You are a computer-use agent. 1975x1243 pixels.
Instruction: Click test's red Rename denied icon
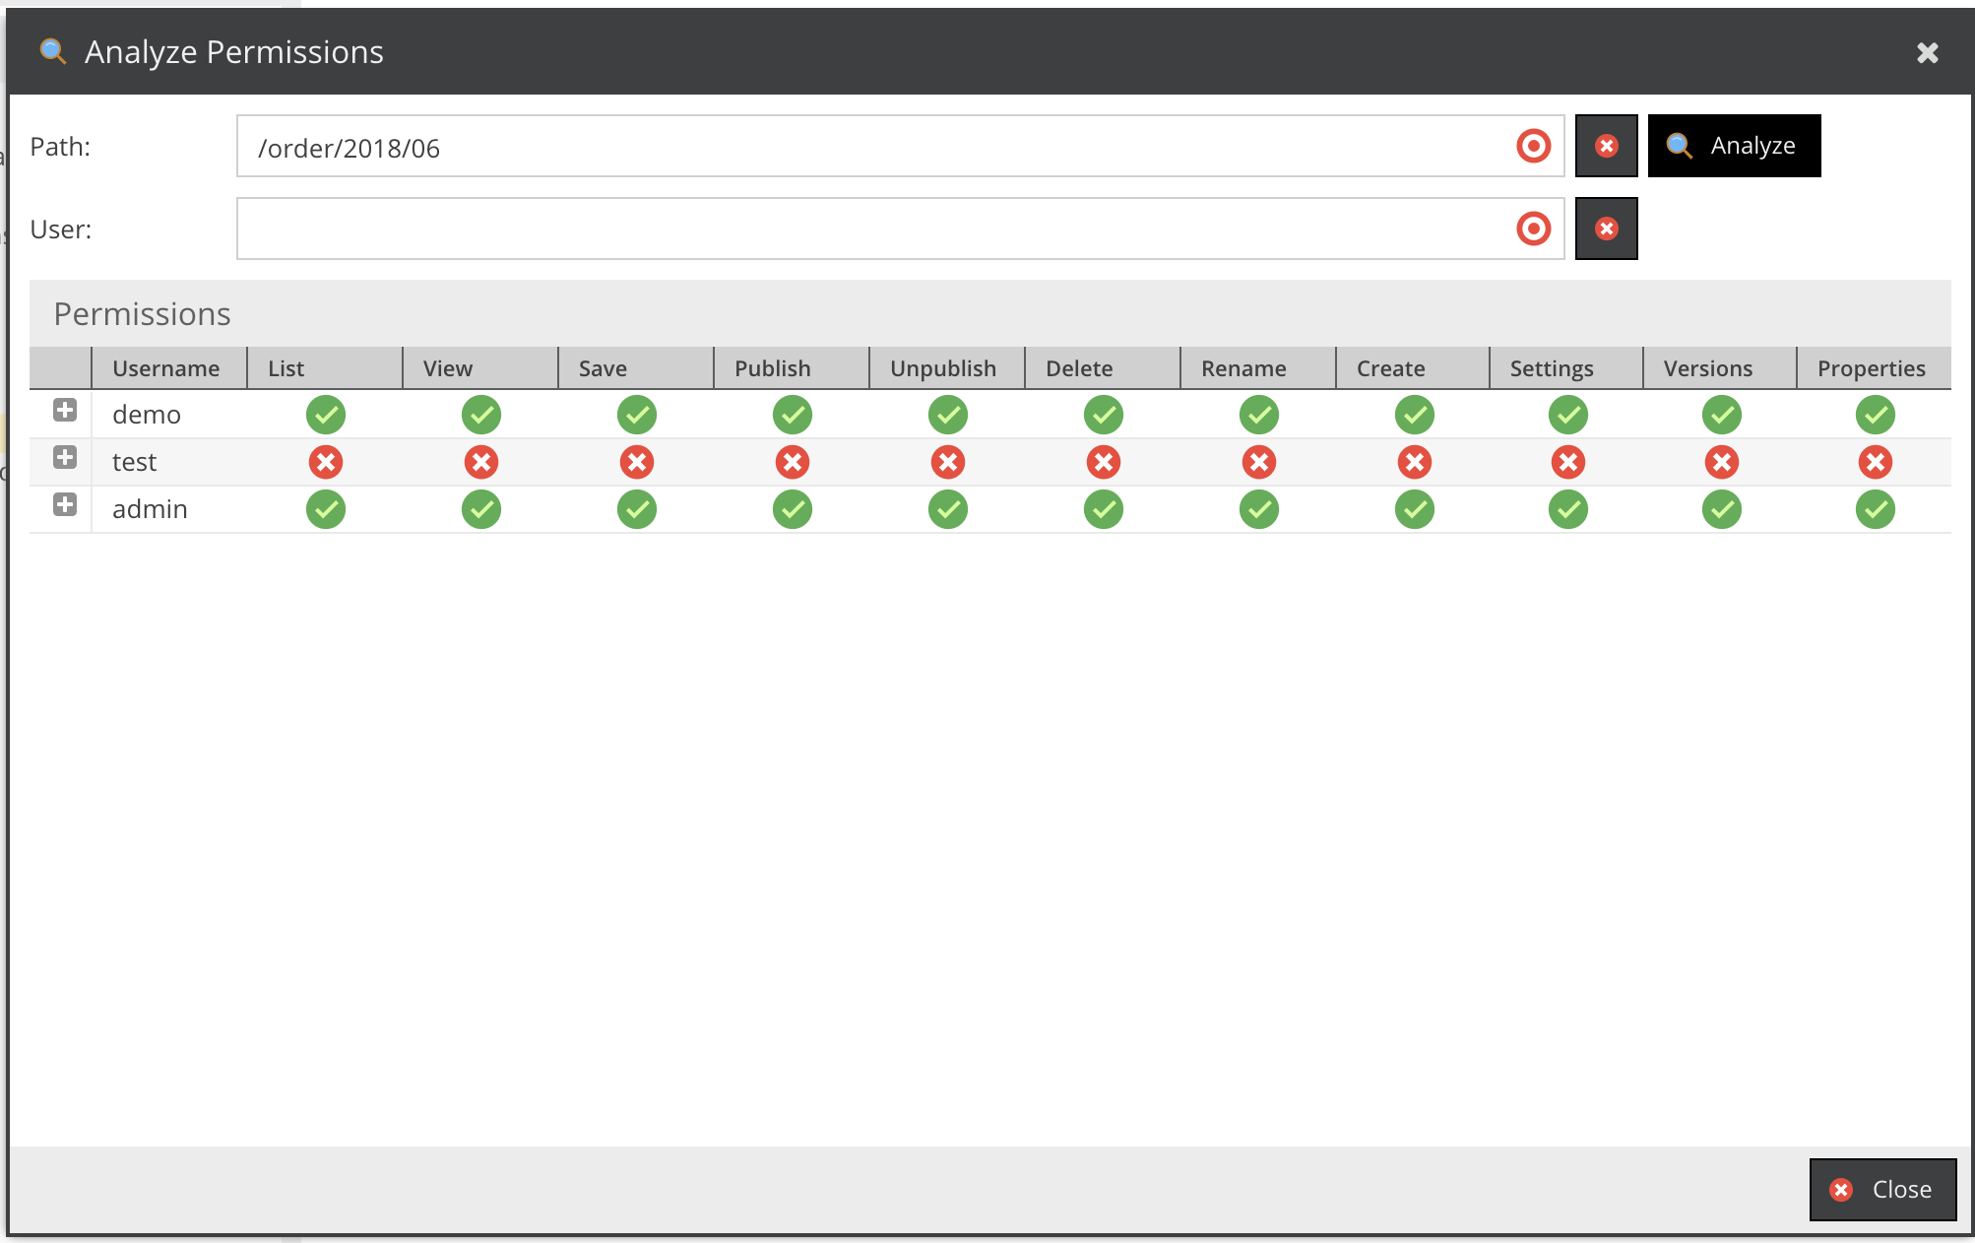(1259, 462)
